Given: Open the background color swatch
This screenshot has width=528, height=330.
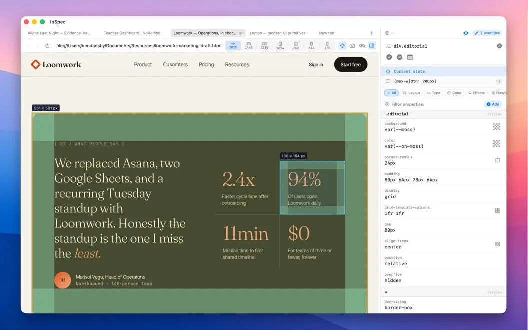Looking at the screenshot, I should pos(497,127).
